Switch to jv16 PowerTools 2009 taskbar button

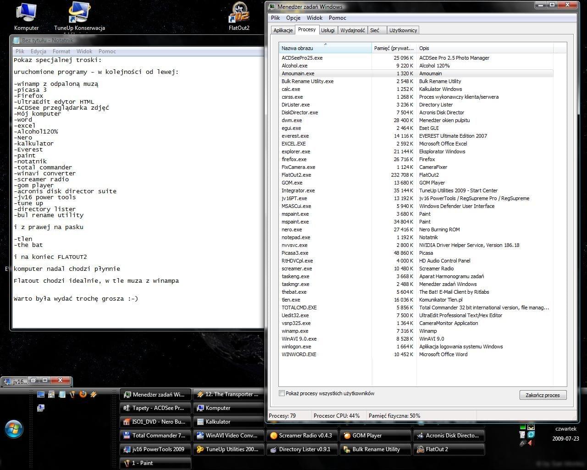(x=155, y=449)
